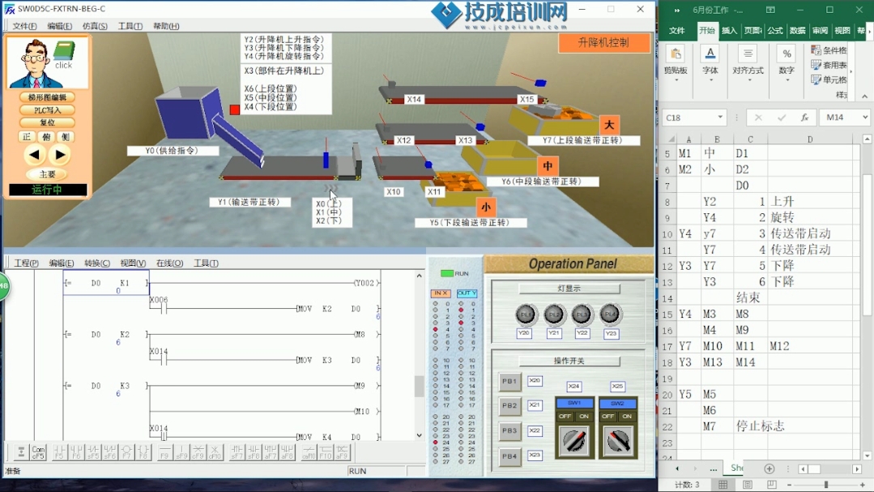The width and height of the screenshot is (874, 492).
Task: Click the sF9 vertical line icon
Action: tap(181, 452)
